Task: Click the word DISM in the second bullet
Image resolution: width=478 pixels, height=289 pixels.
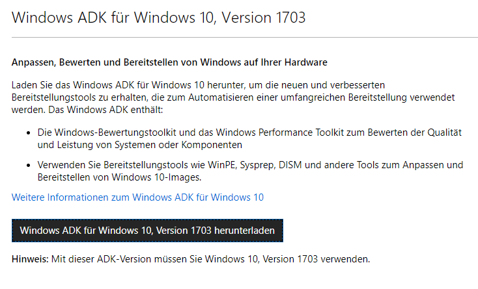Action: pyautogui.click(x=290, y=165)
